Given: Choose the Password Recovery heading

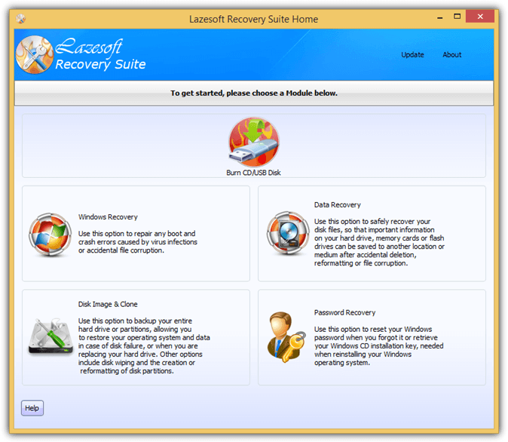Looking at the screenshot, I should (x=344, y=313).
